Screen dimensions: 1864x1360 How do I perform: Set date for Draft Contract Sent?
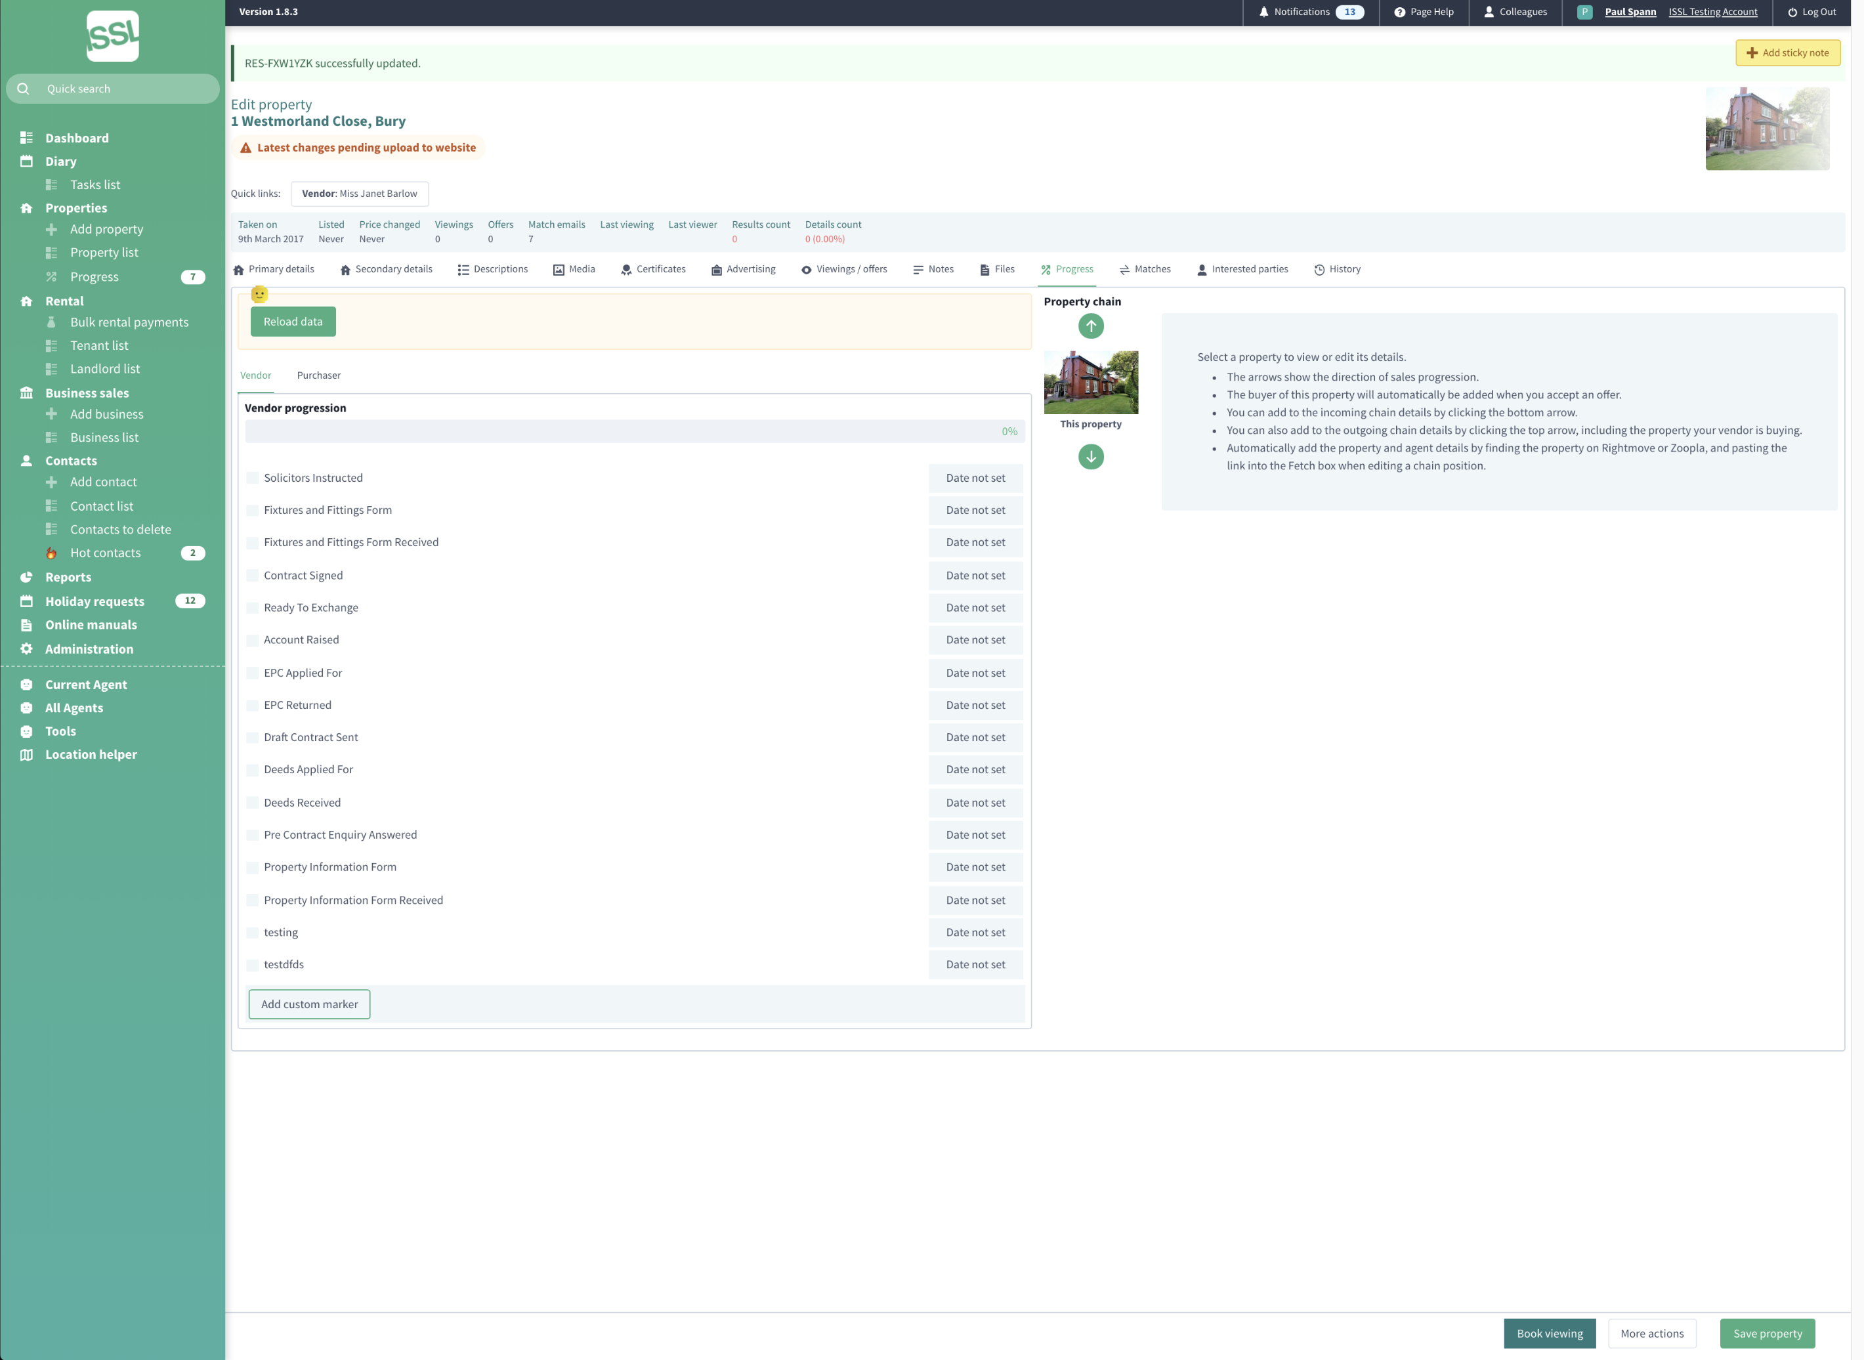[x=975, y=738]
